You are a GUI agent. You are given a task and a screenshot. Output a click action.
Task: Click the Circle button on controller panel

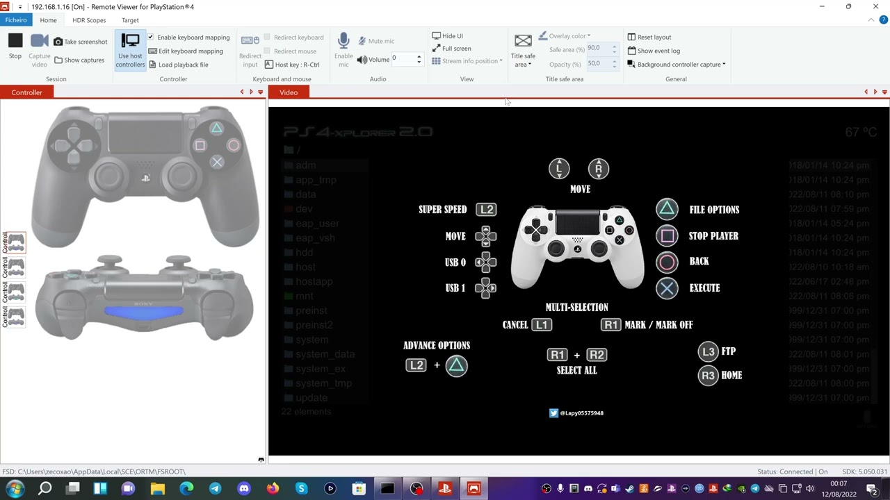[234, 145]
